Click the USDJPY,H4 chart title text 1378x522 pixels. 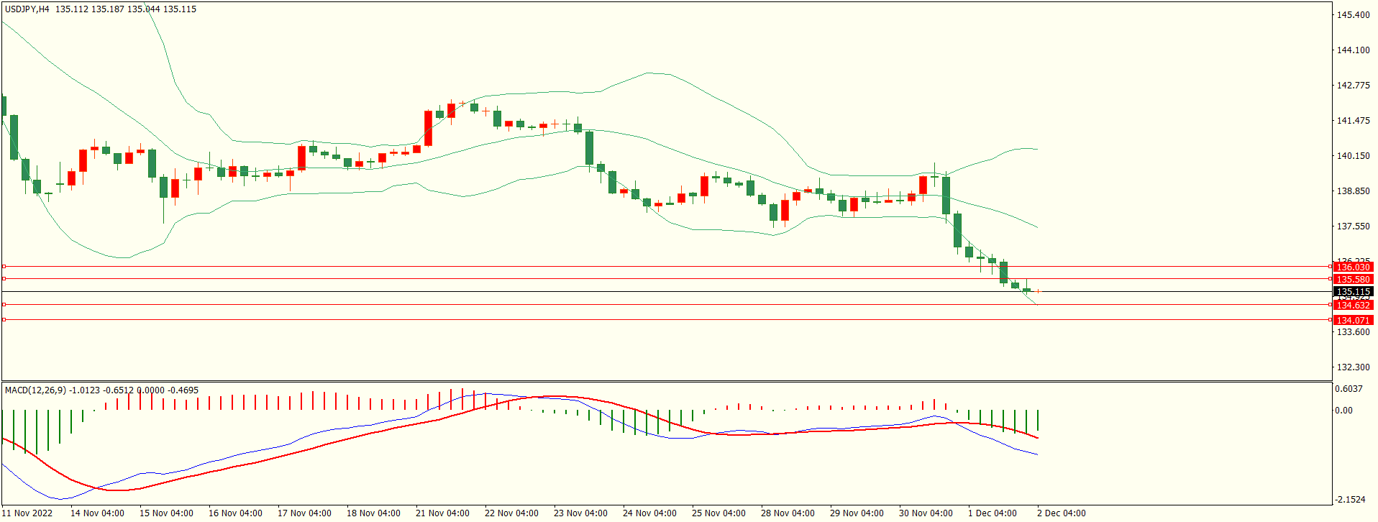[27, 9]
